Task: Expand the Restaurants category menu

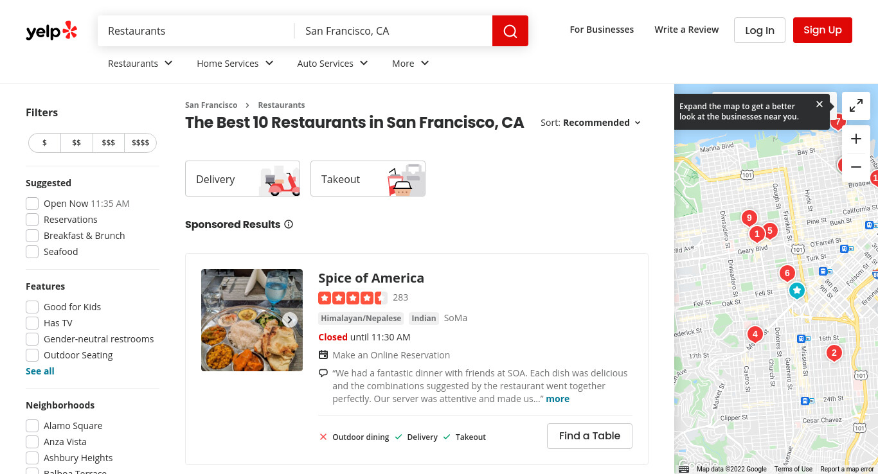Action: tap(141, 64)
